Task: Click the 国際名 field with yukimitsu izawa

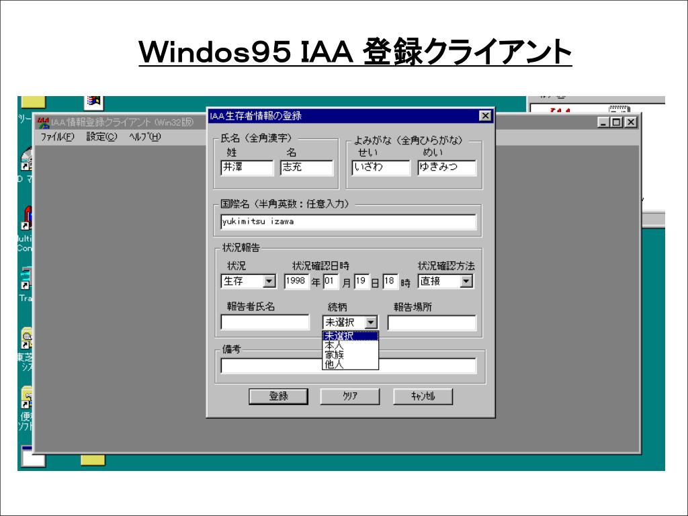Action: point(349,222)
